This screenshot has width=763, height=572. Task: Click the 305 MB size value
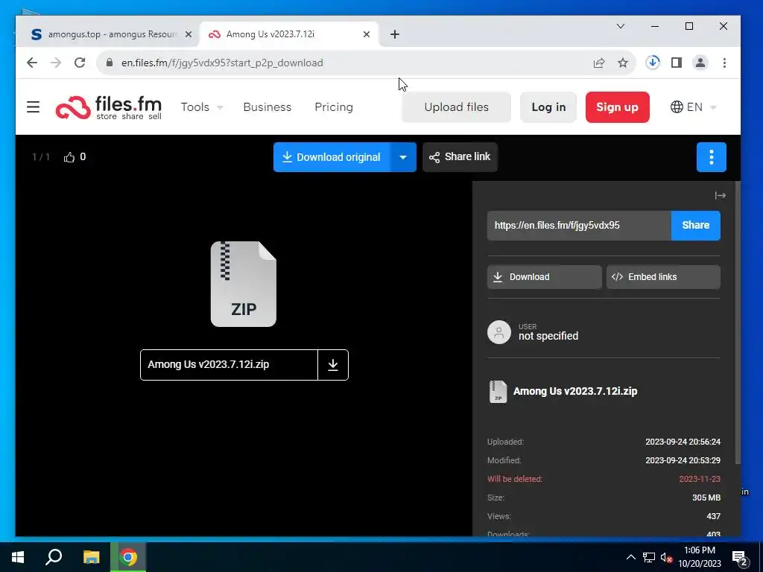[706, 498]
